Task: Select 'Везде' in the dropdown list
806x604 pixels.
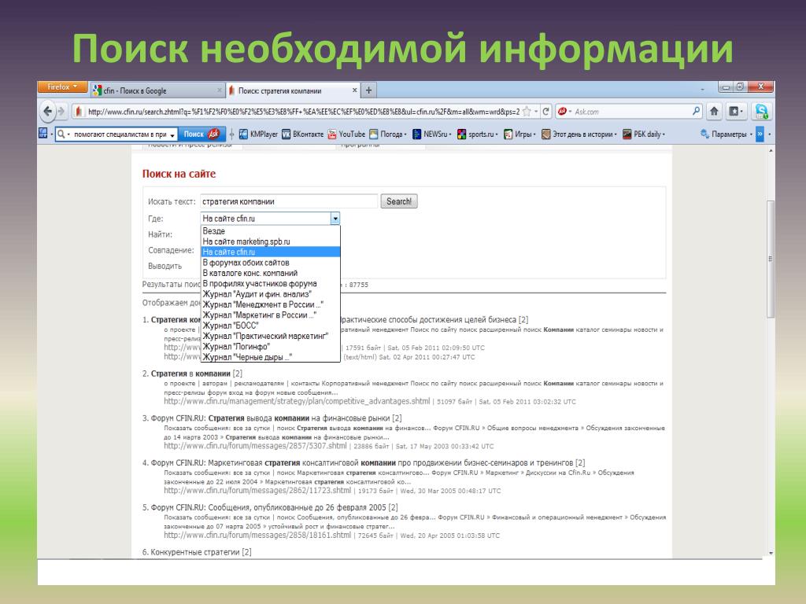Action: coord(270,231)
